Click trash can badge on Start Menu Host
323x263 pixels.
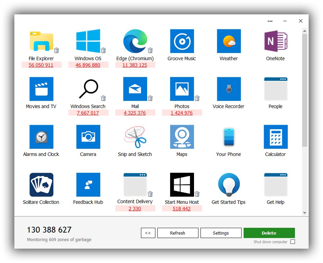[197, 194]
